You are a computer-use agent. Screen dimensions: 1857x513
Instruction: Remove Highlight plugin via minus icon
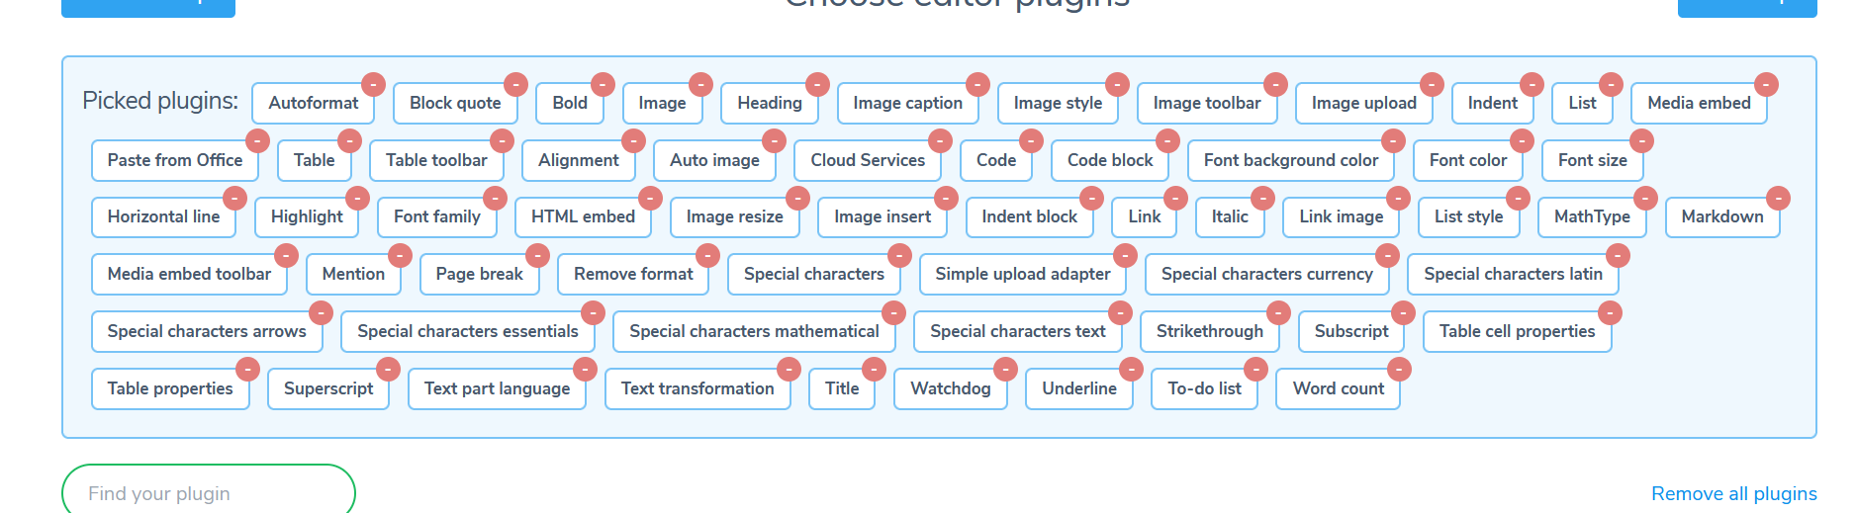[357, 198]
